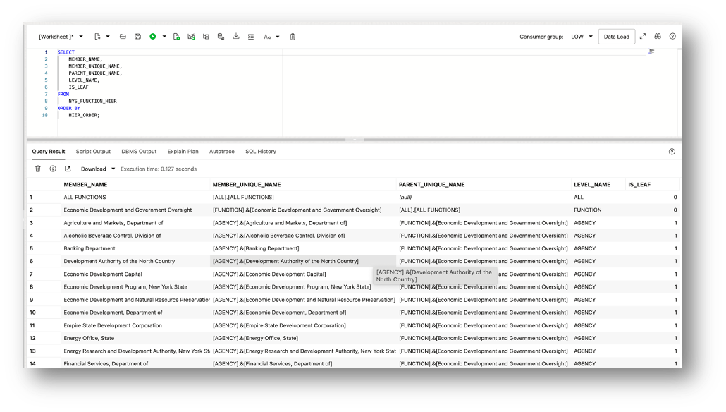The height and width of the screenshot is (412, 726).
Task: Click line number 10 in the editor gutter
Action: pyautogui.click(x=45, y=115)
